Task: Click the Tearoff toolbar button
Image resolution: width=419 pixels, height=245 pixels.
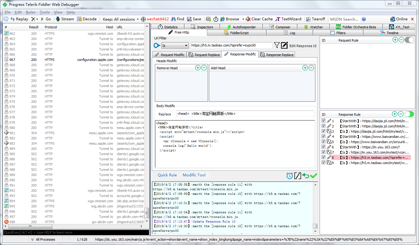Action: click(x=315, y=19)
